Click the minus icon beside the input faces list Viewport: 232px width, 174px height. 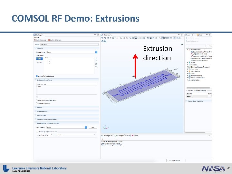click(96, 61)
